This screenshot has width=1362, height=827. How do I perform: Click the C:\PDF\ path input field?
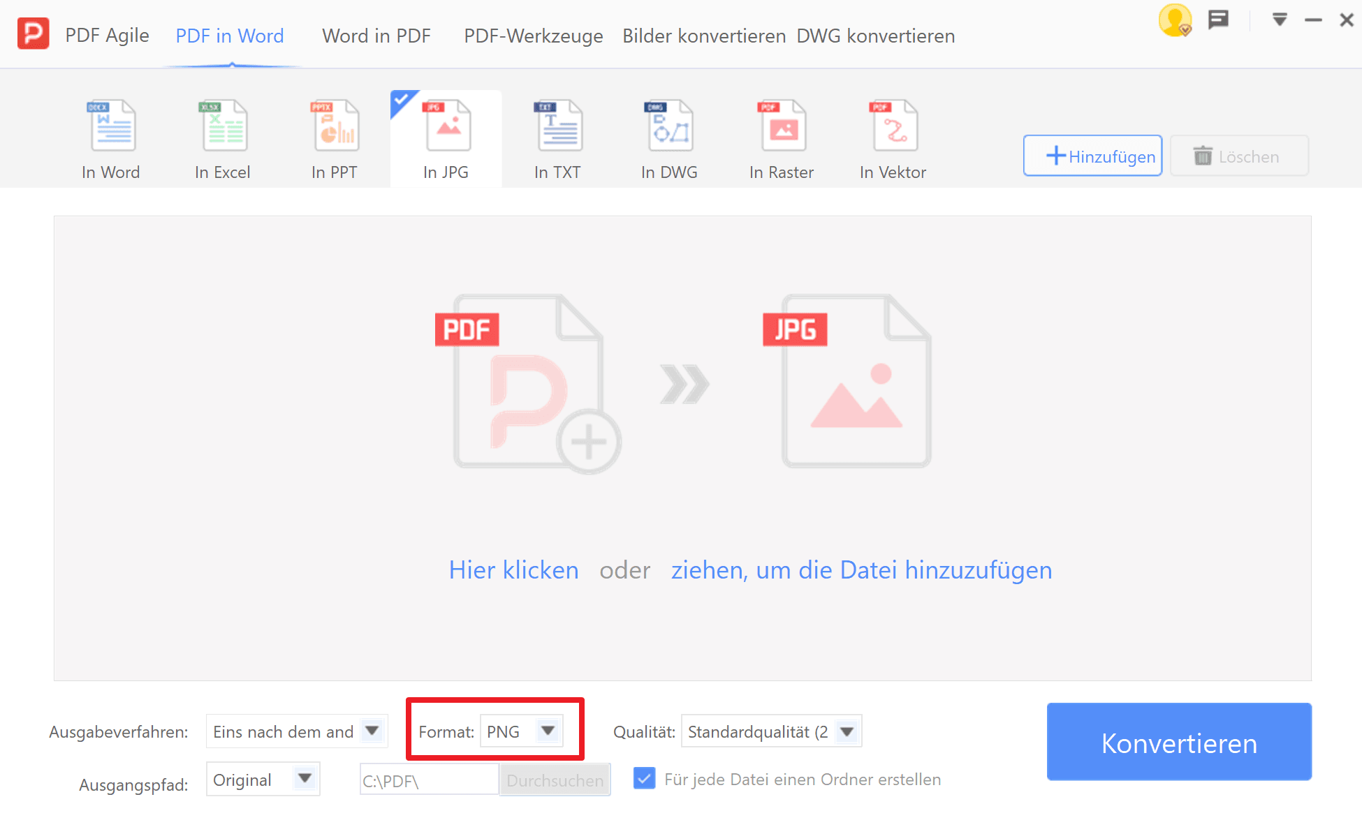tap(428, 779)
